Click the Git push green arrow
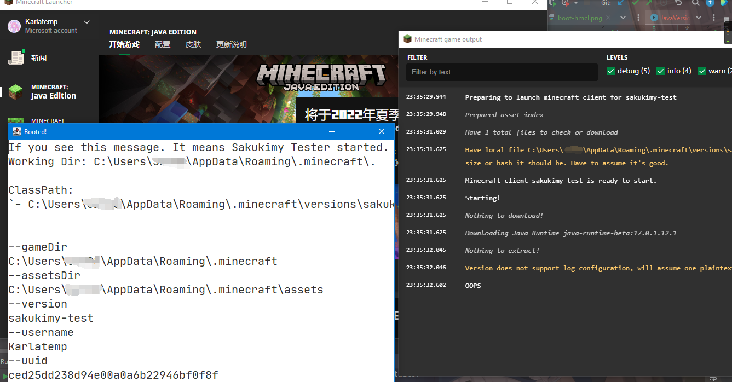 click(650, 3)
